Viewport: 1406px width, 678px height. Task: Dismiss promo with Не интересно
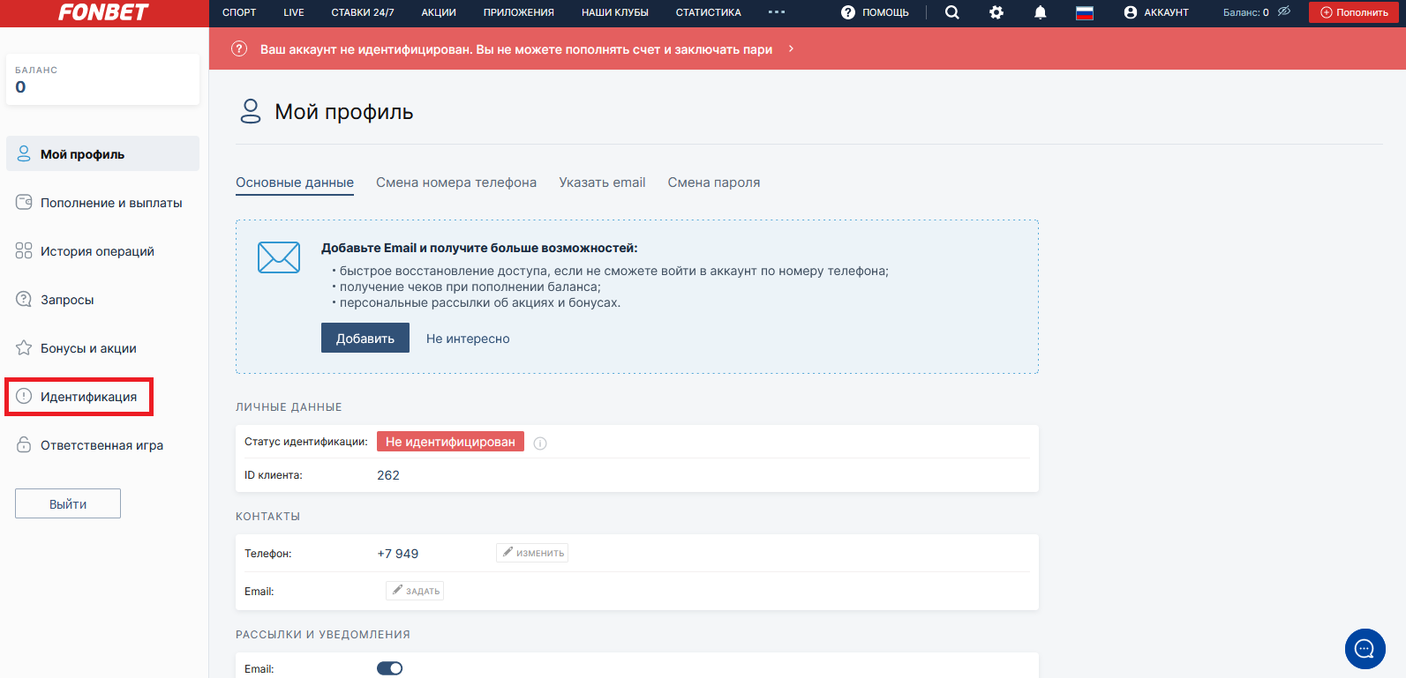468,339
